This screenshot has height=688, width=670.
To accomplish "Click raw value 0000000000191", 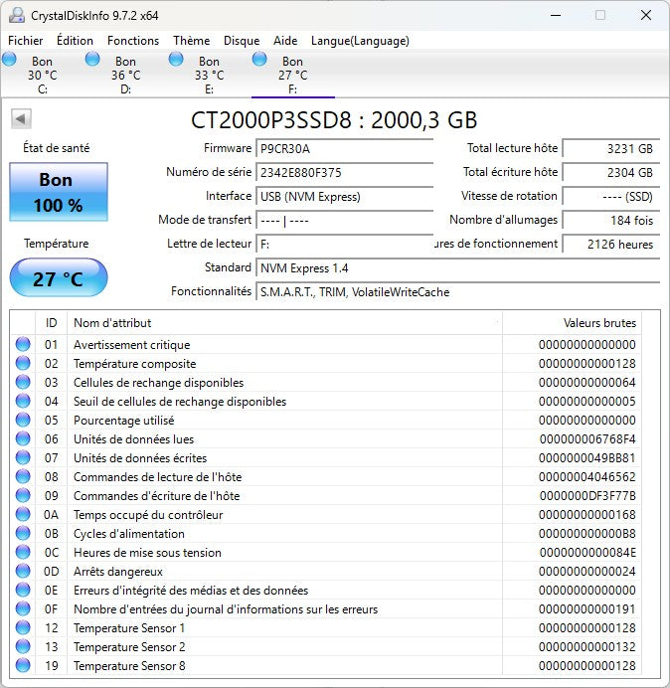I will [x=587, y=609].
